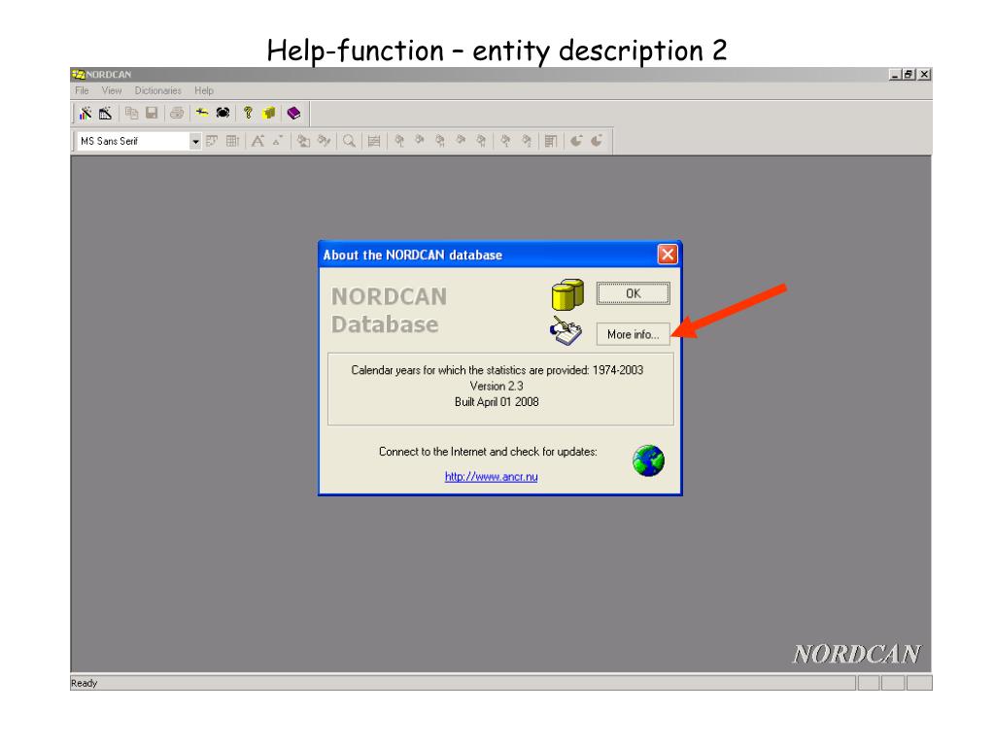Open the File menu
The image size is (995, 746).
[x=82, y=90]
